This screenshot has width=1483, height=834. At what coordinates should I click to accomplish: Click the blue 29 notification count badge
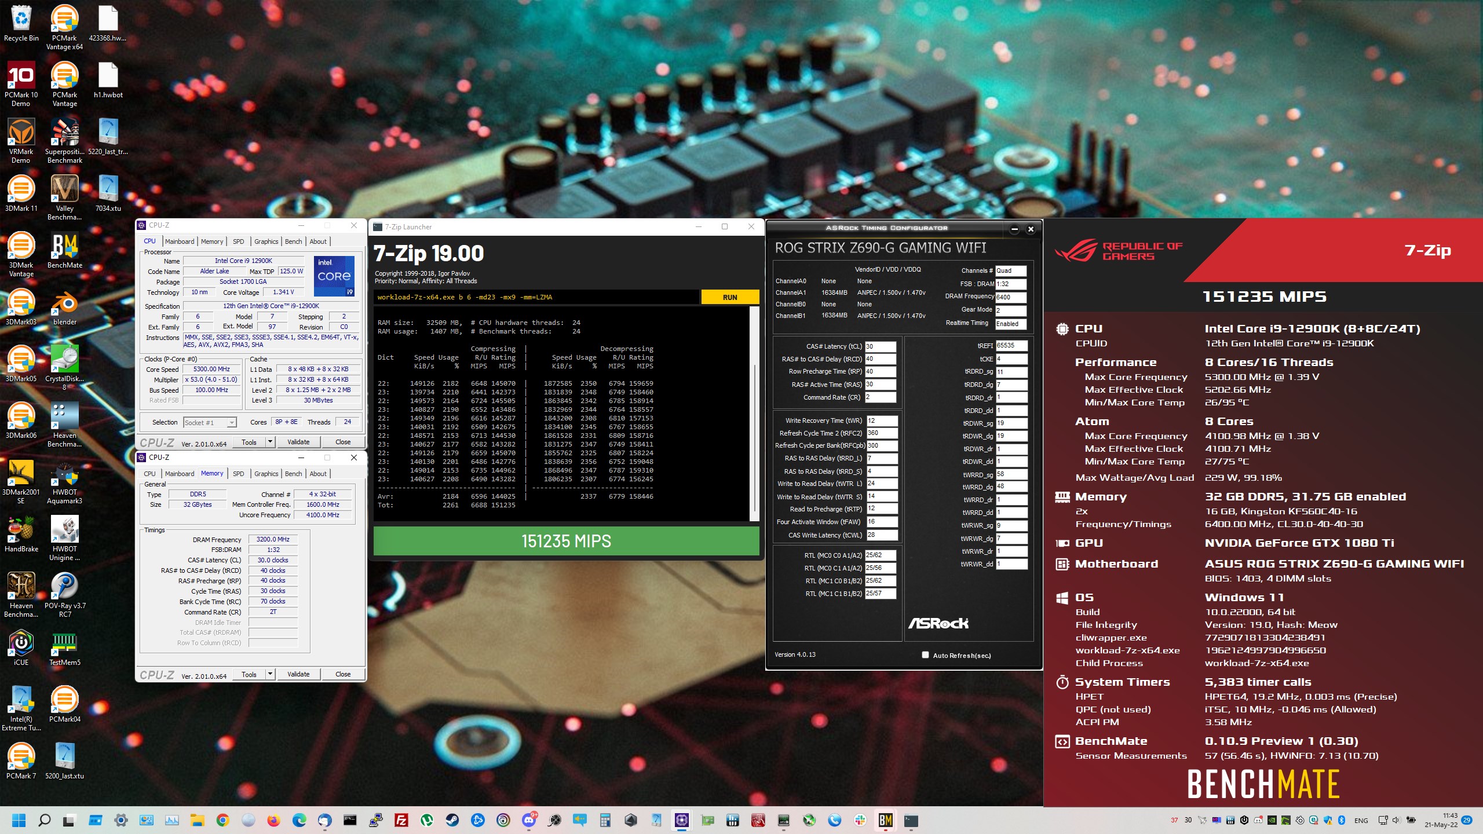1467,820
